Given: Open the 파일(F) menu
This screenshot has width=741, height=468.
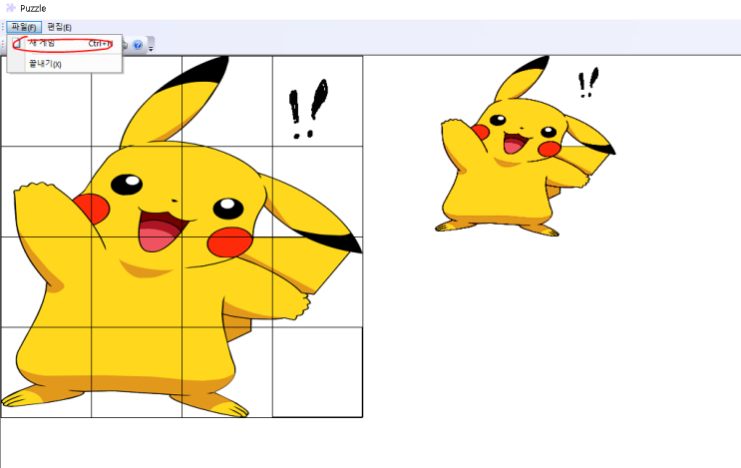Looking at the screenshot, I should [x=24, y=27].
